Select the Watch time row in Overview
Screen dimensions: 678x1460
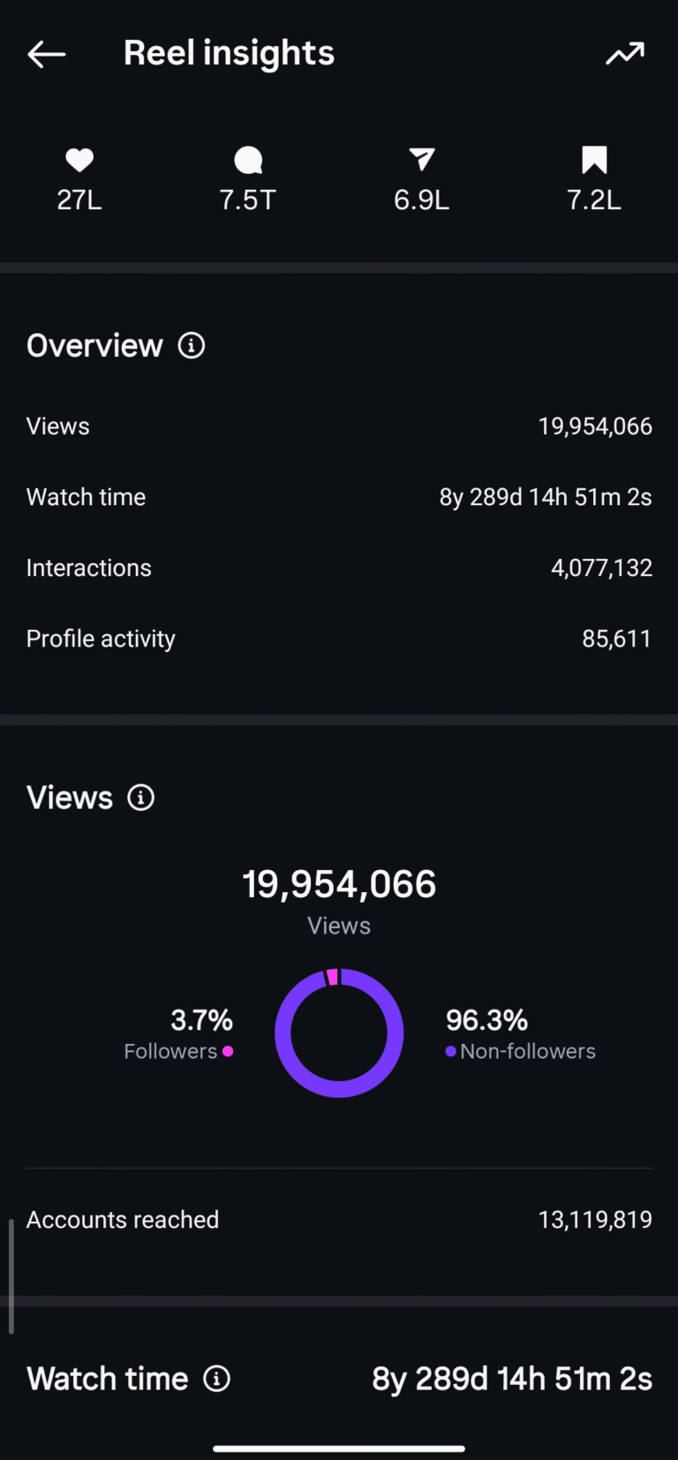click(x=339, y=497)
